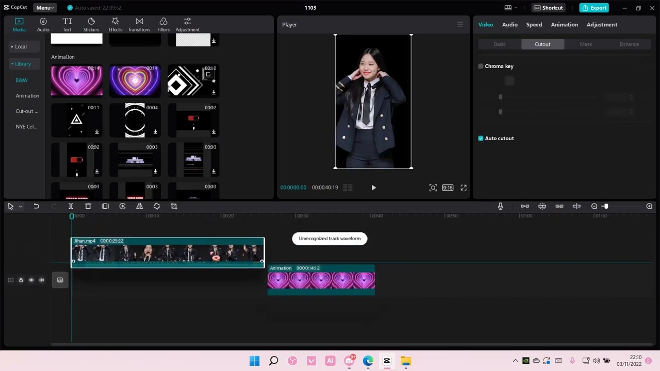
Task: Expand the selection tool dropdown arrow
Action: [x=20, y=206]
